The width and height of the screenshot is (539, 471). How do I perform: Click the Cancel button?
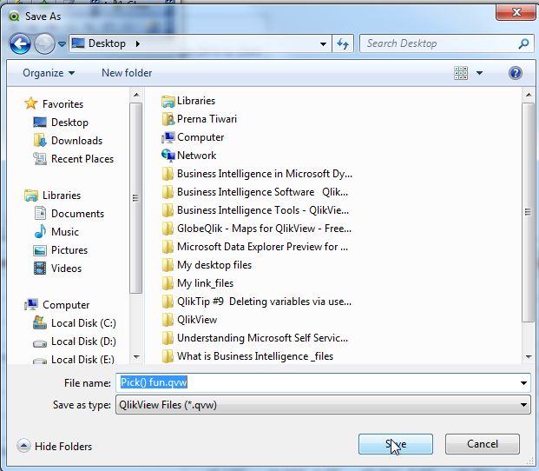point(483,444)
